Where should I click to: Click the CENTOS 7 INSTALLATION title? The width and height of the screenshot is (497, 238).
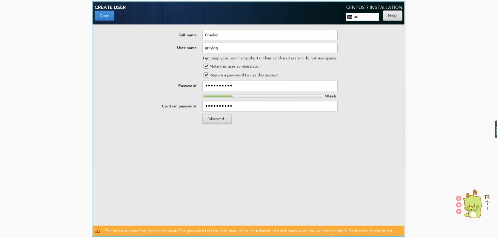(374, 7)
